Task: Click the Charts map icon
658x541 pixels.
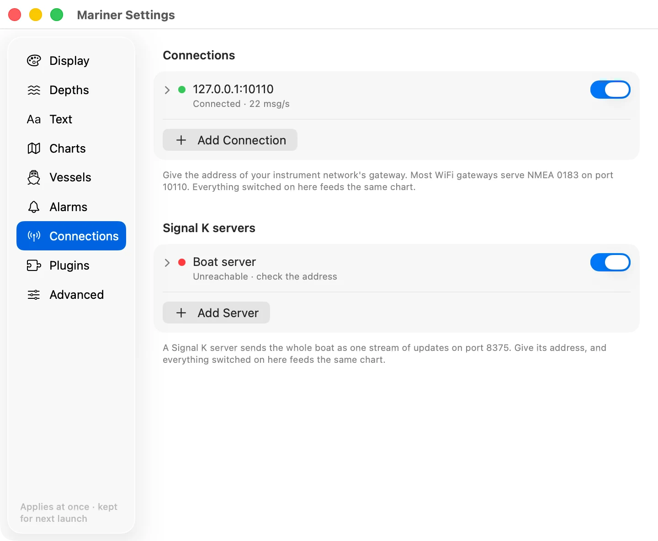Action: [x=34, y=149]
